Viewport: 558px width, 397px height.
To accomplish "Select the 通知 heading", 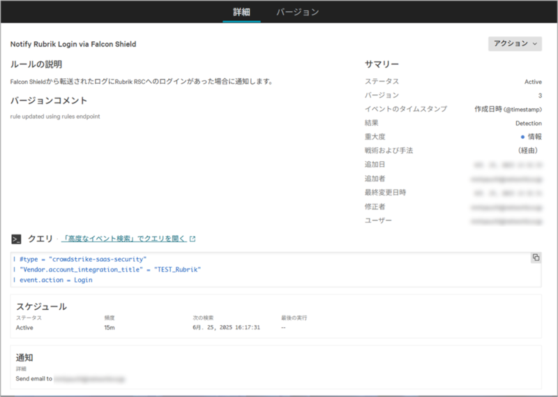I will pyautogui.click(x=24, y=357).
